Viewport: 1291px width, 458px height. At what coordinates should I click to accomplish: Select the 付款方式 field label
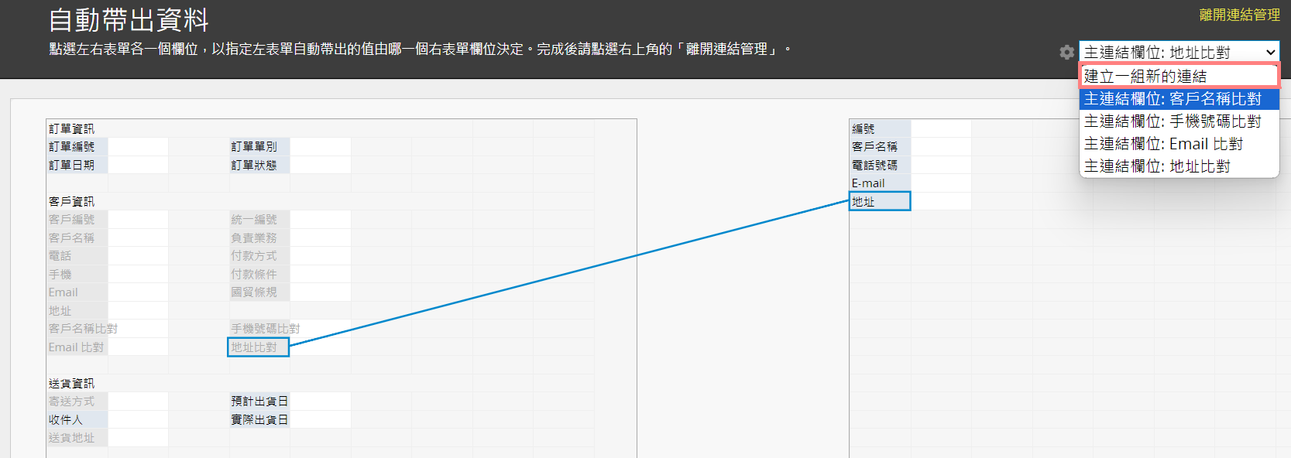point(259,256)
